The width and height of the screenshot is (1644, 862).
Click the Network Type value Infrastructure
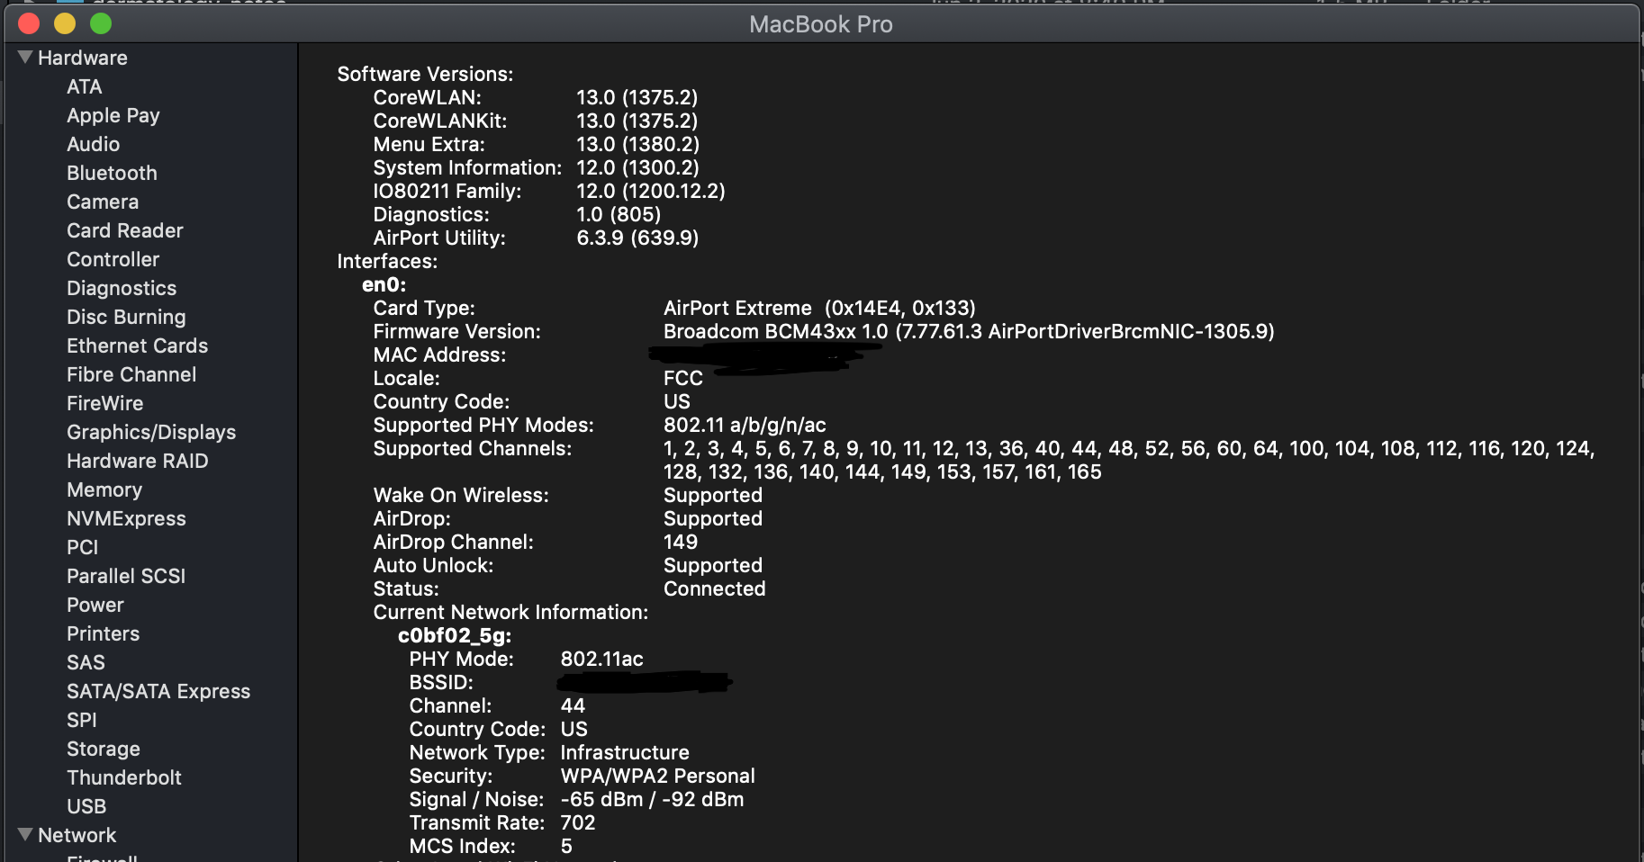(x=625, y=752)
